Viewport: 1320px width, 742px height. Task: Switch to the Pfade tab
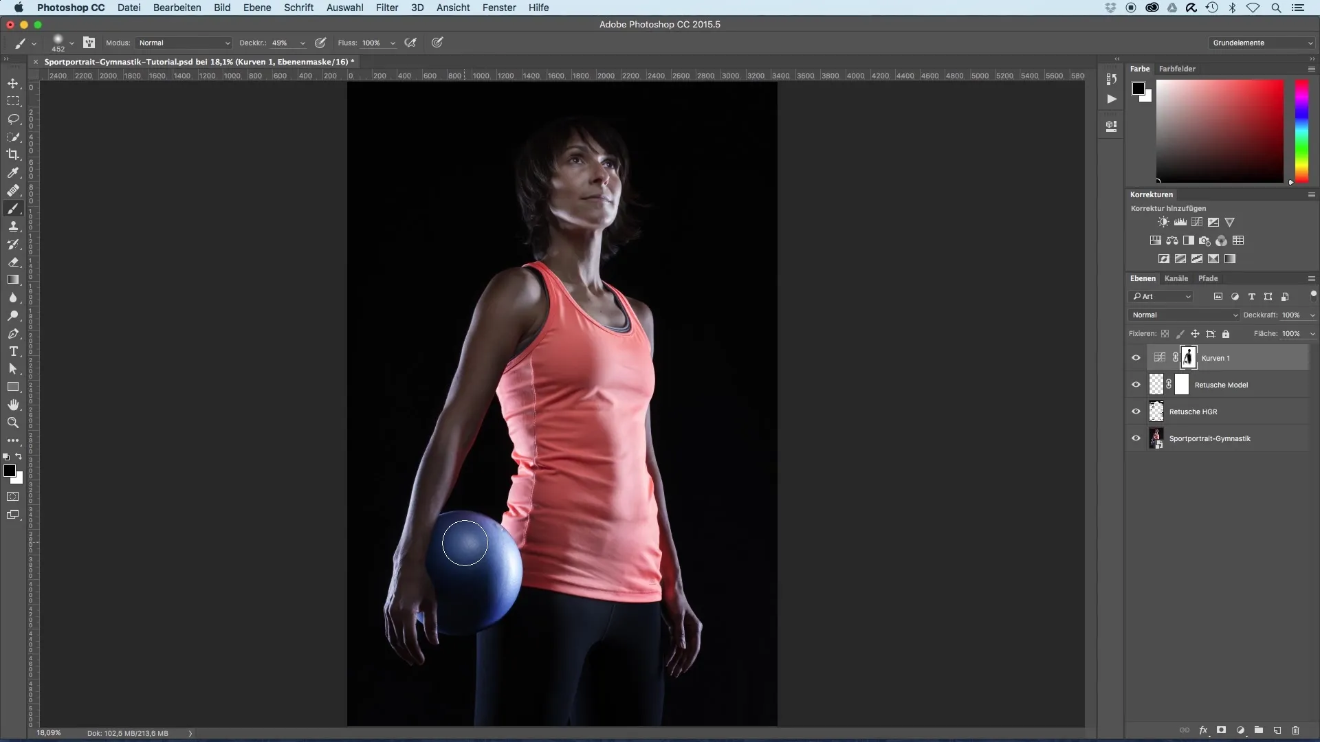(x=1208, y=278)
